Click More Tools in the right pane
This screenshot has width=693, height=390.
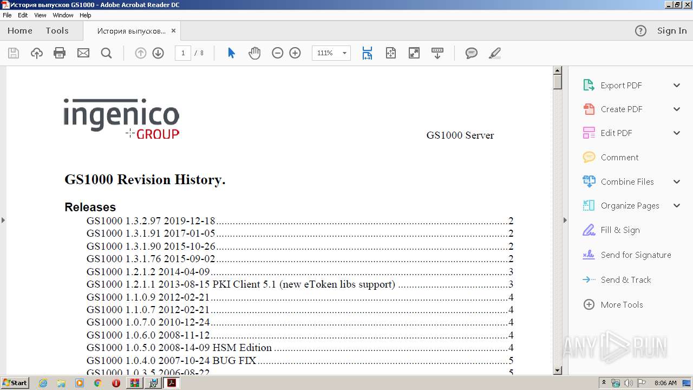[x=622, y=305]
